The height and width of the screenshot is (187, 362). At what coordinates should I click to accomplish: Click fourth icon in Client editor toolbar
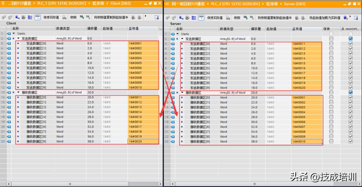[x=24, y=17]
